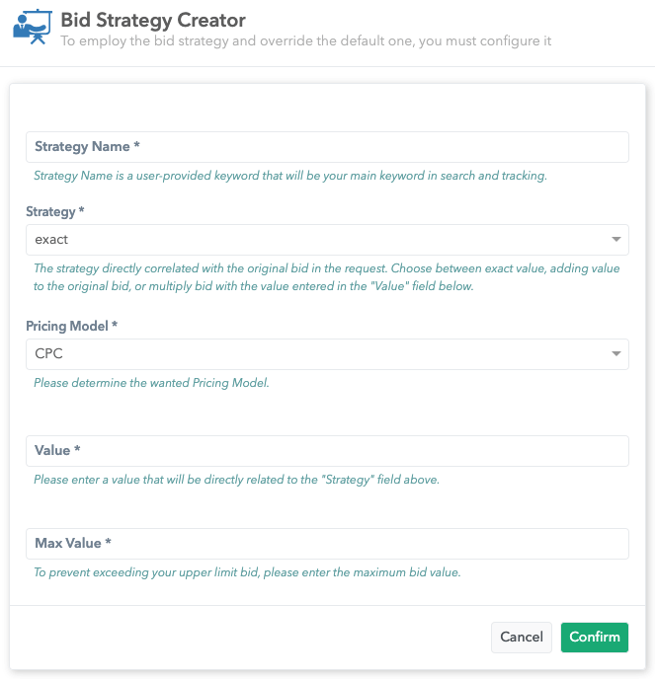Click the empty footer area left of Cancel
Viewport: 655px width, 679px height.
(247, 638)
